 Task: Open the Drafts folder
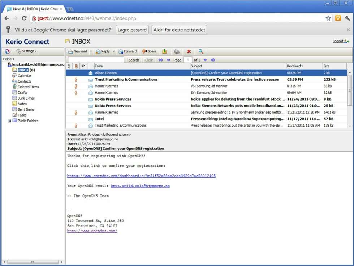pos(20,93)
